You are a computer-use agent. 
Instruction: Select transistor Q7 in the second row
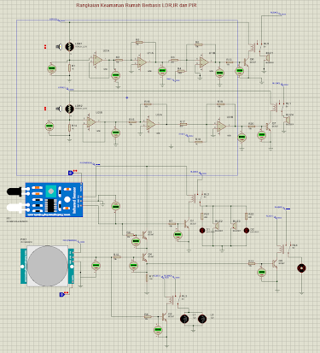pyautogui.click(x=268, y=126)
